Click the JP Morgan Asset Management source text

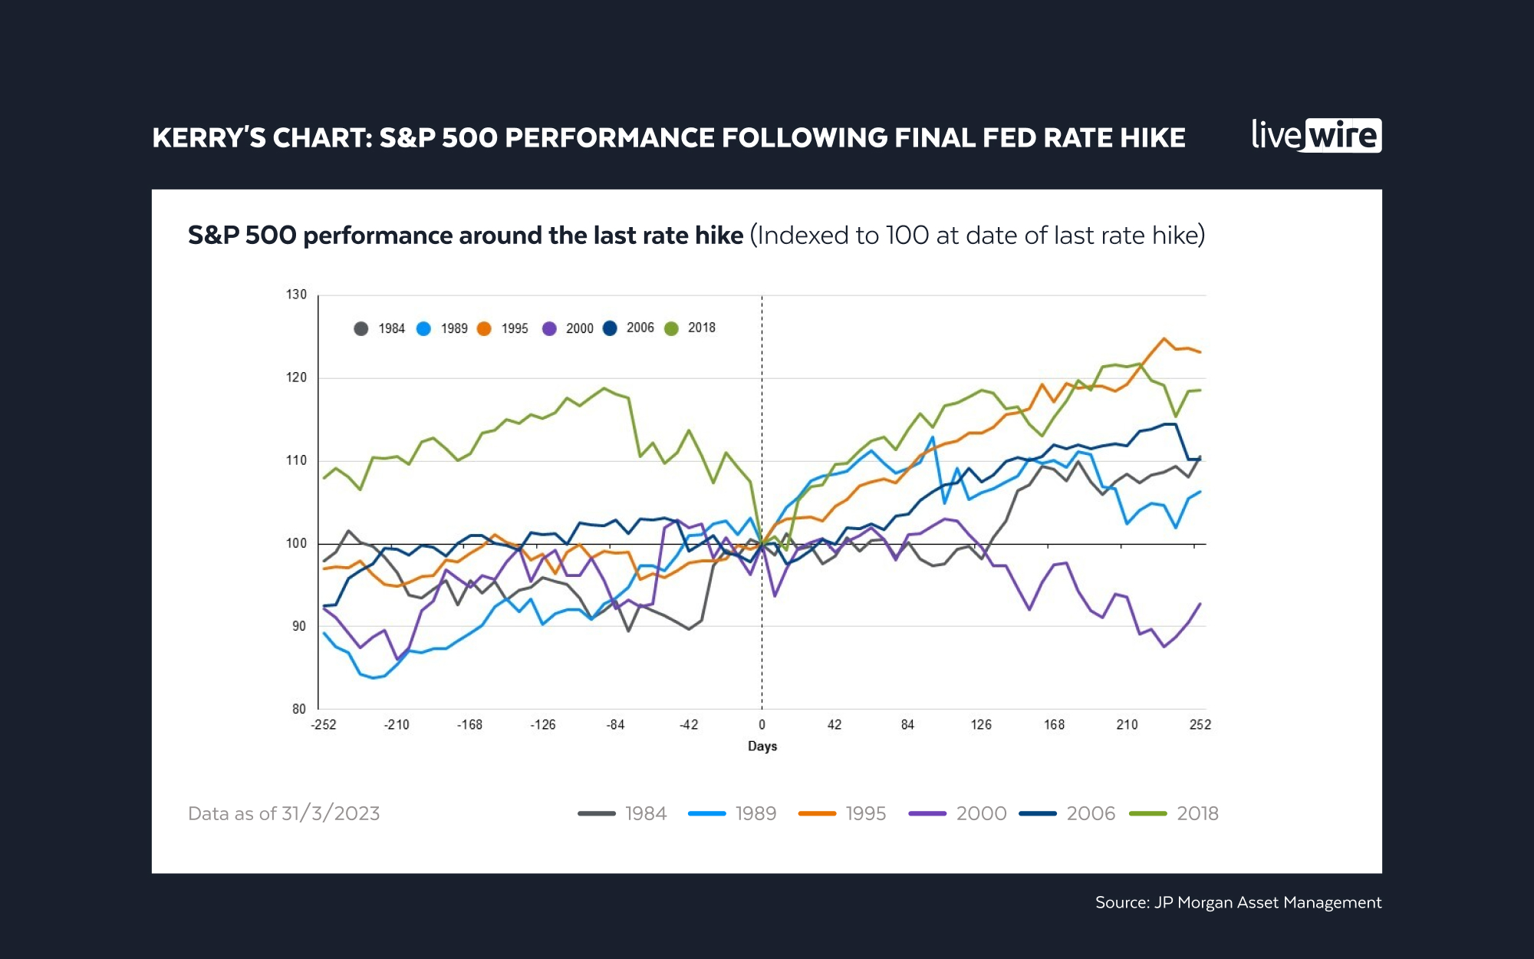1238,903
